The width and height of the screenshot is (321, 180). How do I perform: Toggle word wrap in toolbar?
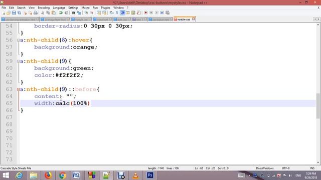[x=111, y=12]
